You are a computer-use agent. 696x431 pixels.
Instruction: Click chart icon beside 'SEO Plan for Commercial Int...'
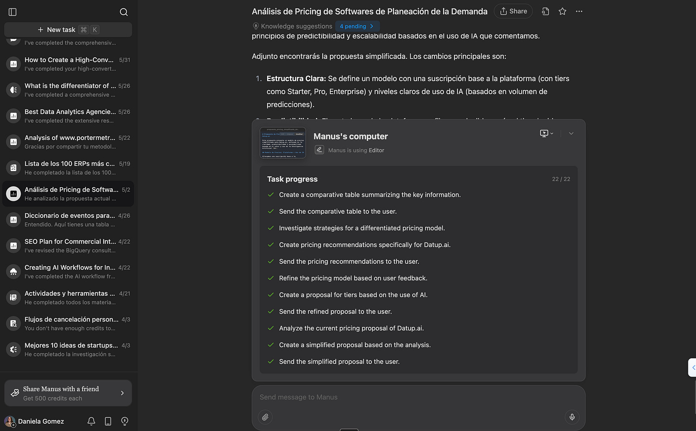pyautogui.click(x=13, y=246)
